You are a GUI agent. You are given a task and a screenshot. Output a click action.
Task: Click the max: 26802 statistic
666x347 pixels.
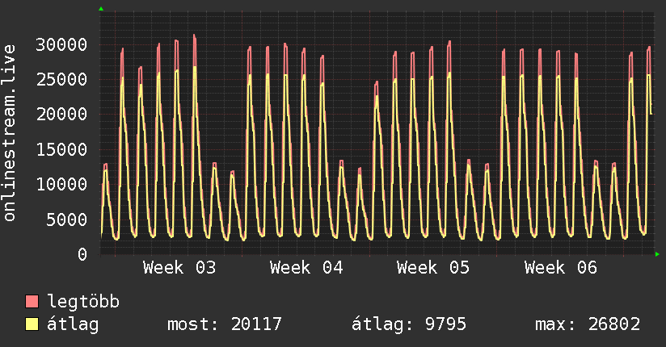click(x=588, y=324)
